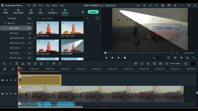
Task: Open the All filter dropdown
Action: [89, 18]
